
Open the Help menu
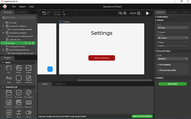(31, 7)
